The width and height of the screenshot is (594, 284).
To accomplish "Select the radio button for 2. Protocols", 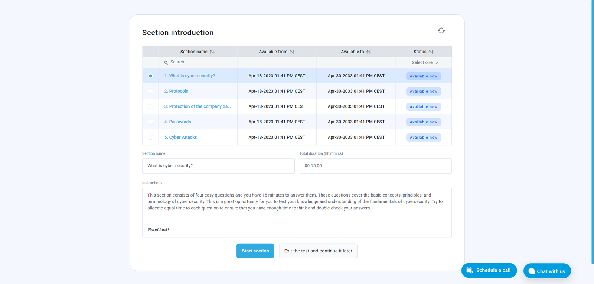I will pyautogui.click(x=150, y=91).
